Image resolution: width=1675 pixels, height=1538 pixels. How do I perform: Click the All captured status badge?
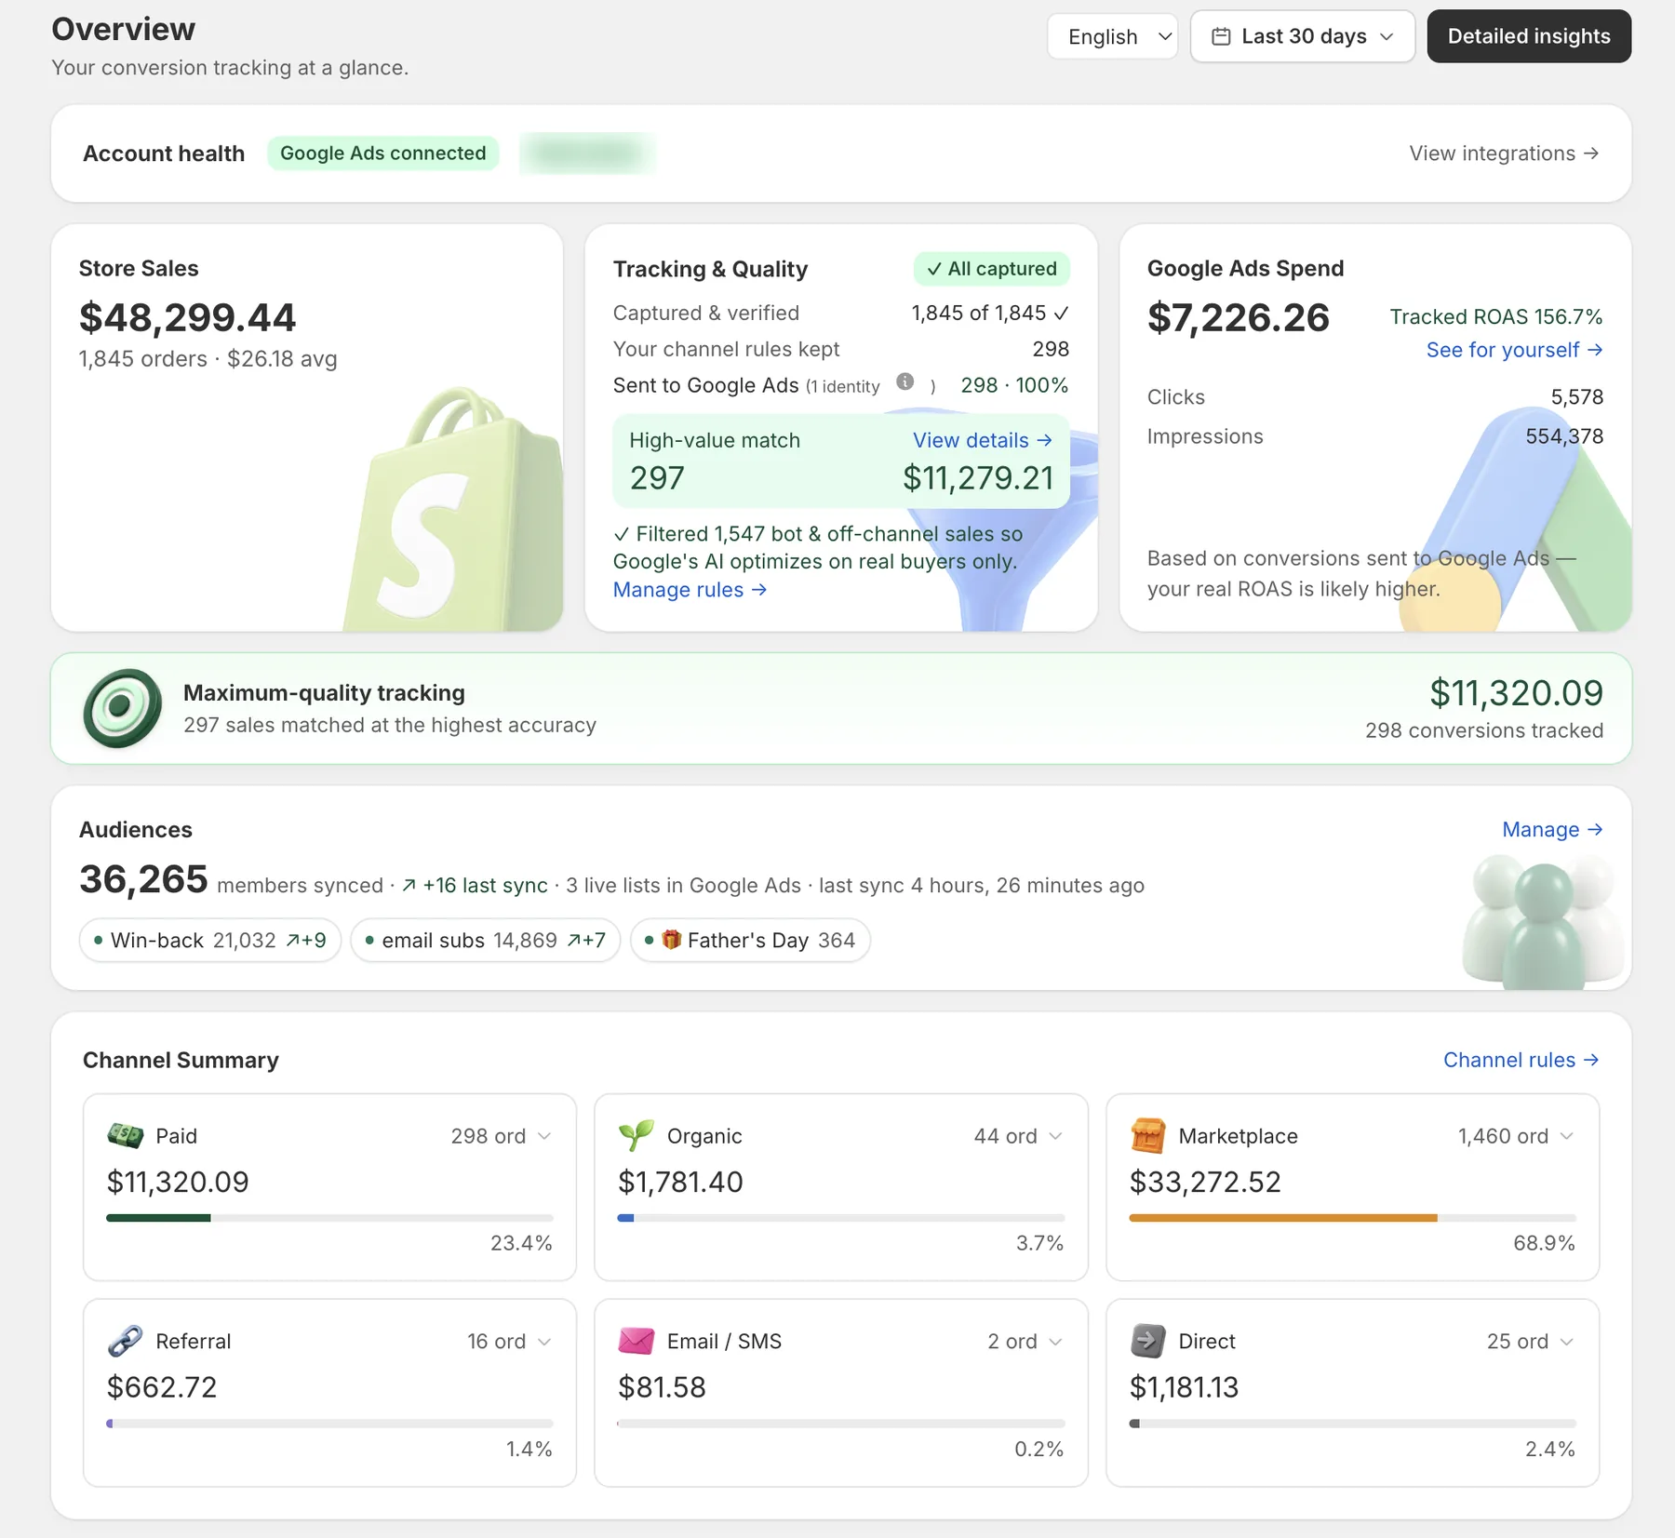pos(991,269)
